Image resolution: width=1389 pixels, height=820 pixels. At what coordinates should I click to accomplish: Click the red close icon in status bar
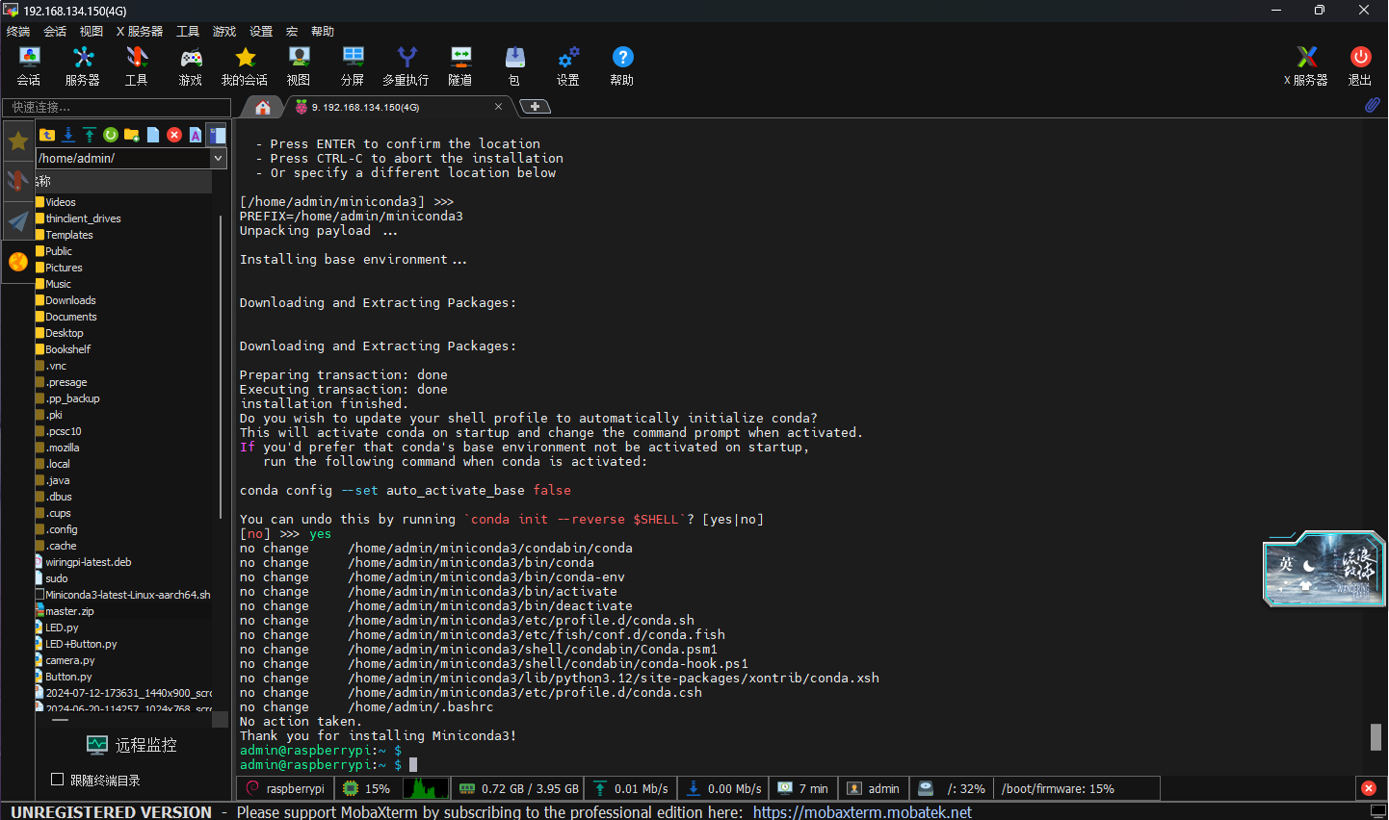pos(1369,788)
